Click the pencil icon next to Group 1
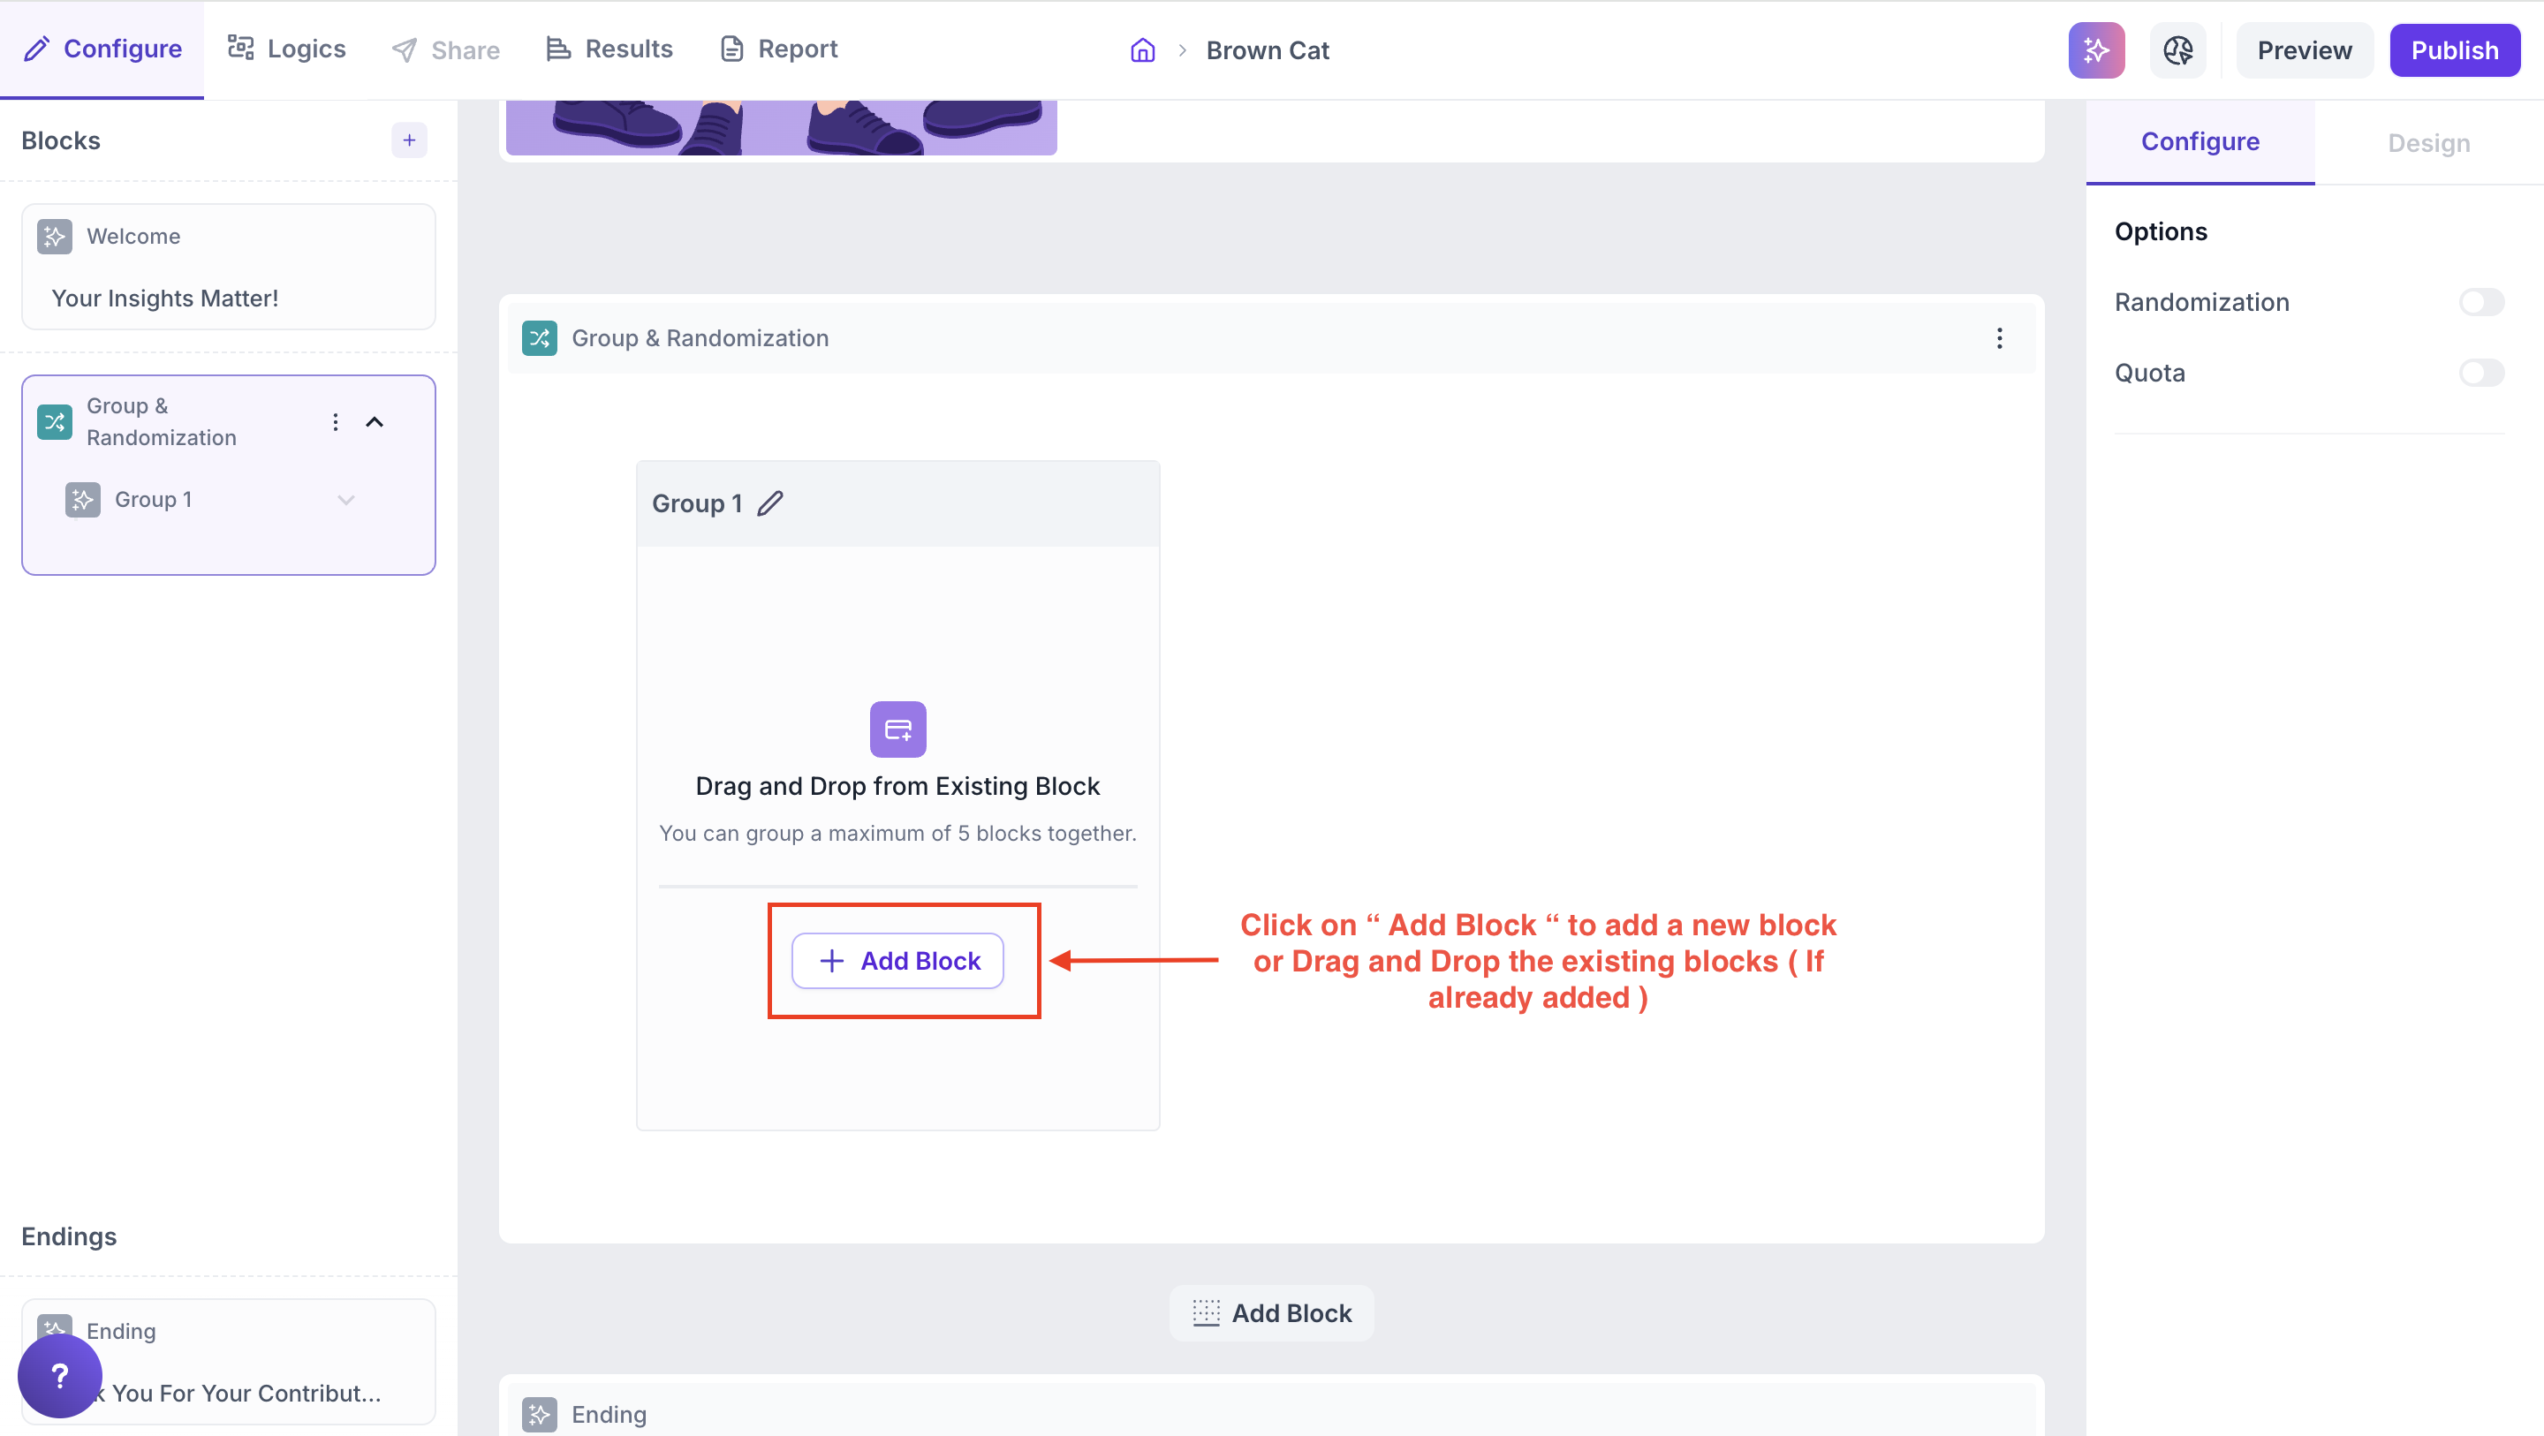The image size is (2544, 1436). [770, 503]
